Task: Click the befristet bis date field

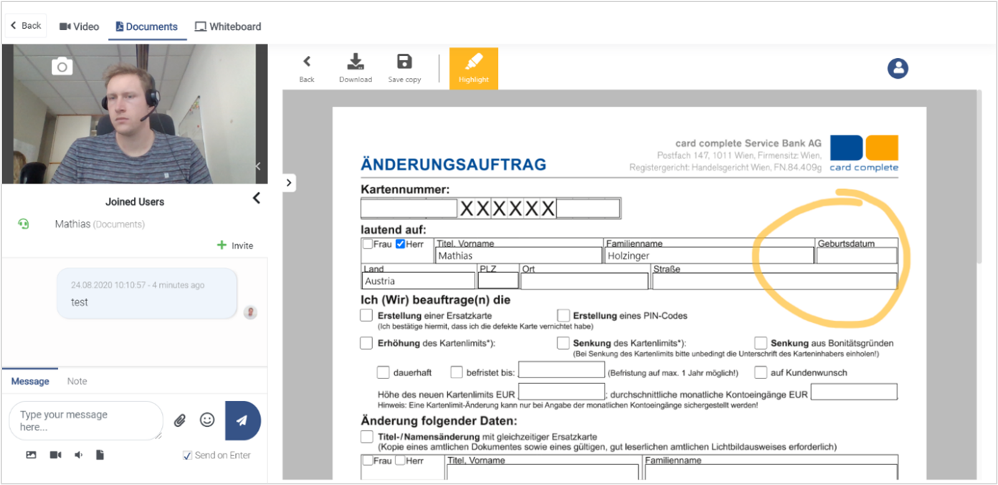Action: [x=562, y=370]
